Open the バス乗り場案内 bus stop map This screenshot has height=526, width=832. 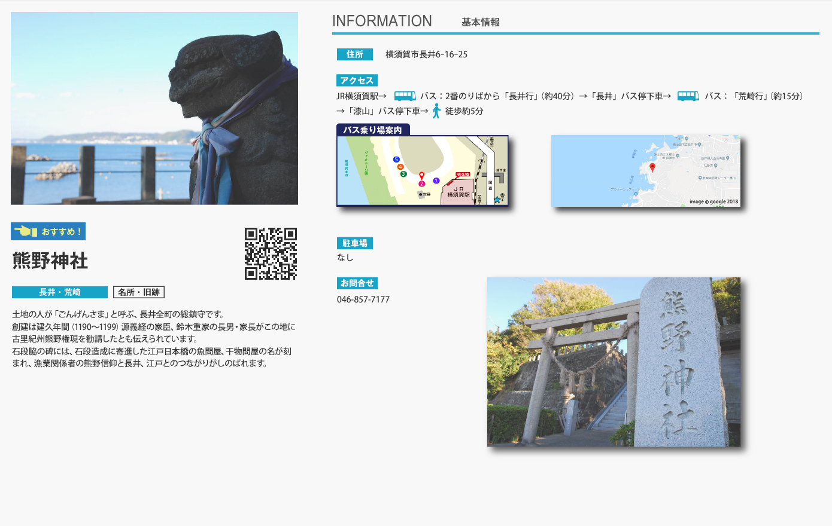(423, 170)
